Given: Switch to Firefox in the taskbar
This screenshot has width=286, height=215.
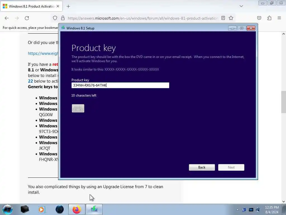Looking at the screenshot, I should 77,209.
